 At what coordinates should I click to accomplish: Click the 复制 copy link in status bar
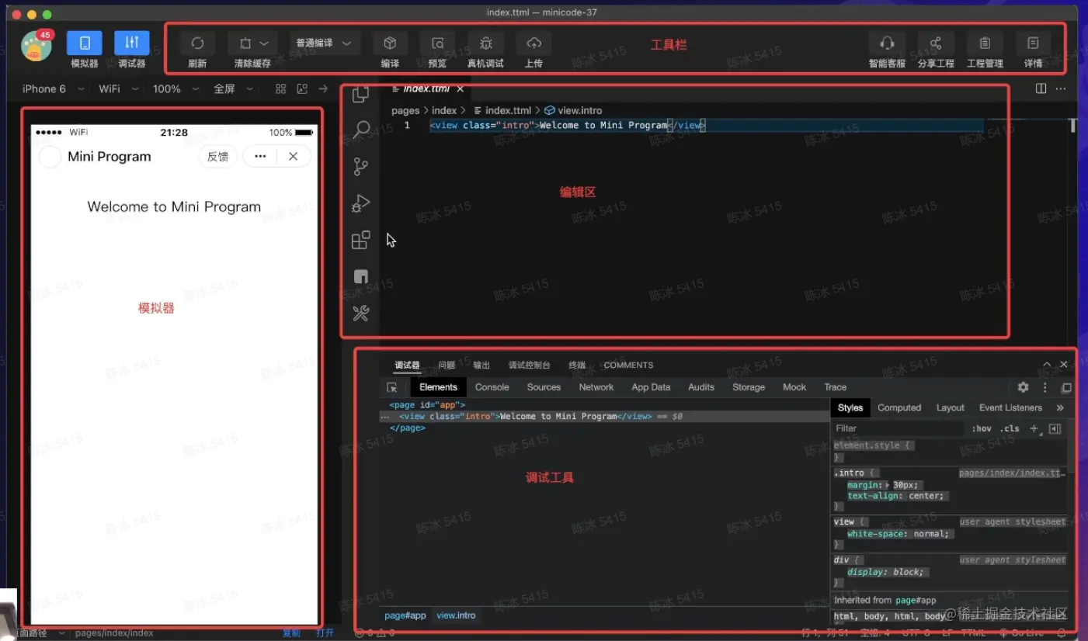(290, 632)
